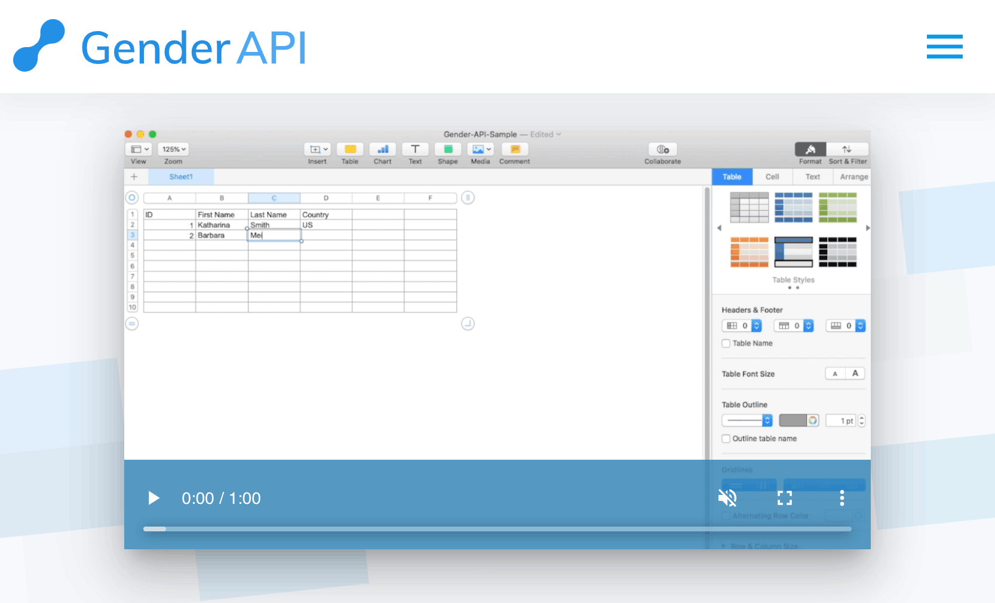Click the Gender API logo

[160, 46]
